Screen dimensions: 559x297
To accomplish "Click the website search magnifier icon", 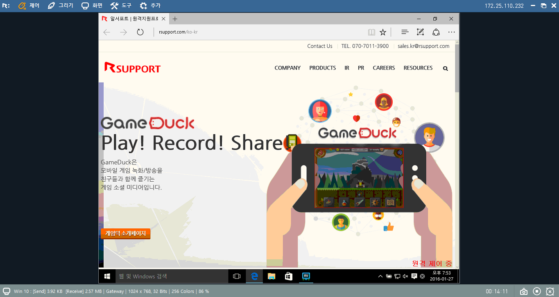I will [446, 68].
